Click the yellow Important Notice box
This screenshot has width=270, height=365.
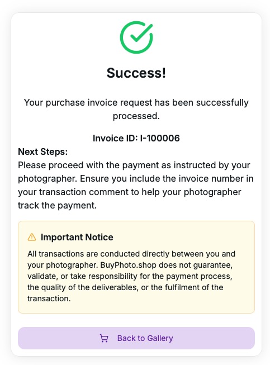click(136, 267)
